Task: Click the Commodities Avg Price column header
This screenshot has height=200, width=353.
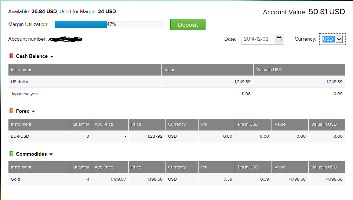Action: [104, 167]
